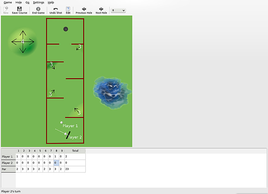268x194 pixels.
Task: Go to Next Hole
Action: (x=101, y=10)
